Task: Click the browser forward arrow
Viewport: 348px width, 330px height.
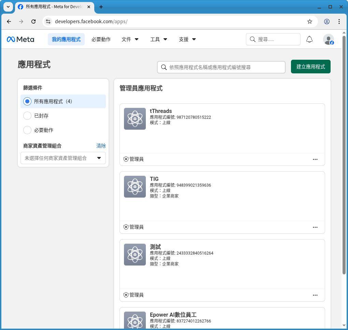Action: click(x=21, y=21)
